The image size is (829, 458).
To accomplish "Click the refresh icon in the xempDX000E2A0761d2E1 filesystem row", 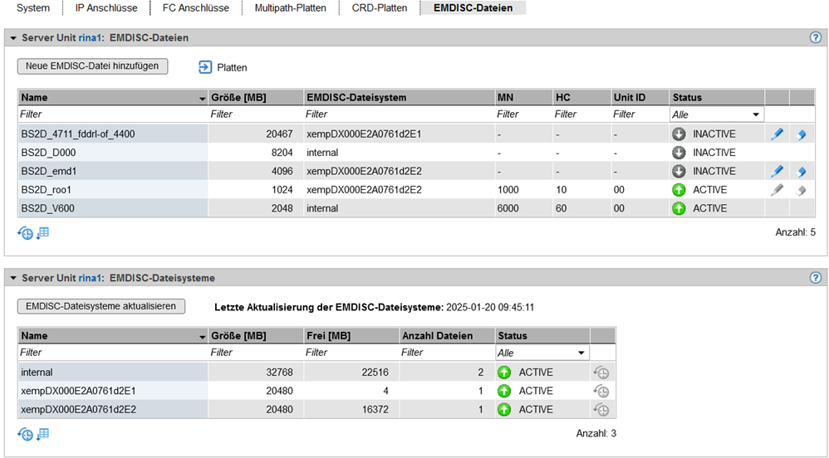I will 601,392.
